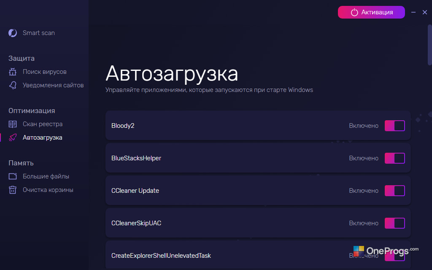This screenshot has height=270, width=432.
Task: Click the virus search bug icon
Action: [13, 72]
